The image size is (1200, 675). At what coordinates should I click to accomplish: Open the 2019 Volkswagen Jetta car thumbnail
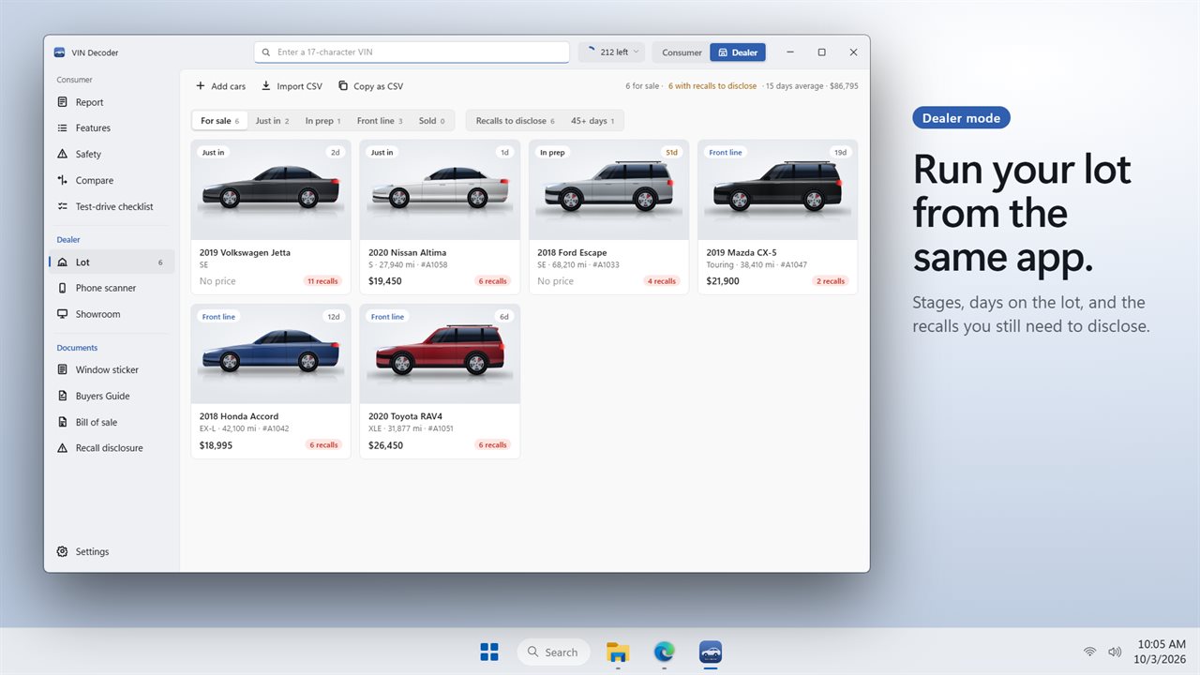[271, 190]
